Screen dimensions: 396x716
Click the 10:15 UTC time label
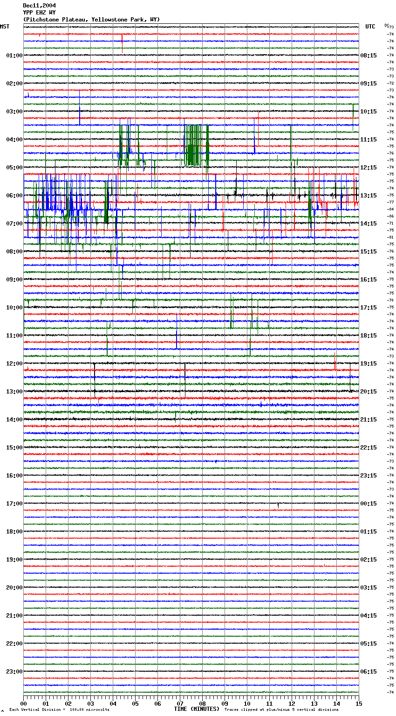(x=369, y=112)
